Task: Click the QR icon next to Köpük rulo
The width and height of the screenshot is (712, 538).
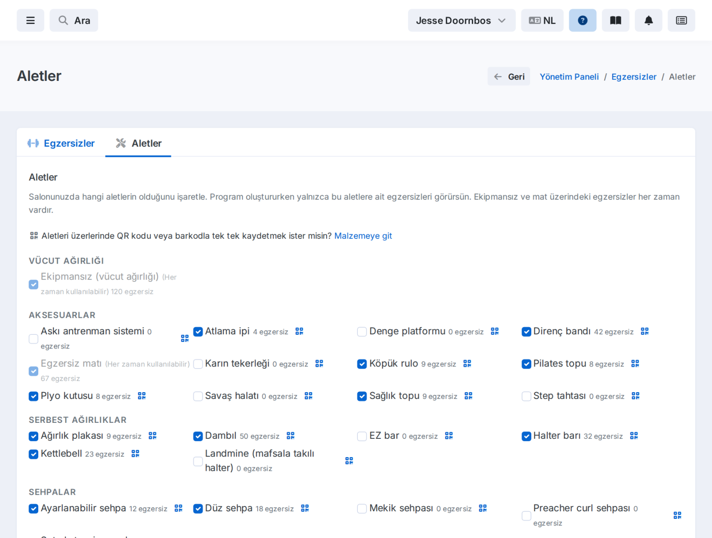Action: coord(467,364)
